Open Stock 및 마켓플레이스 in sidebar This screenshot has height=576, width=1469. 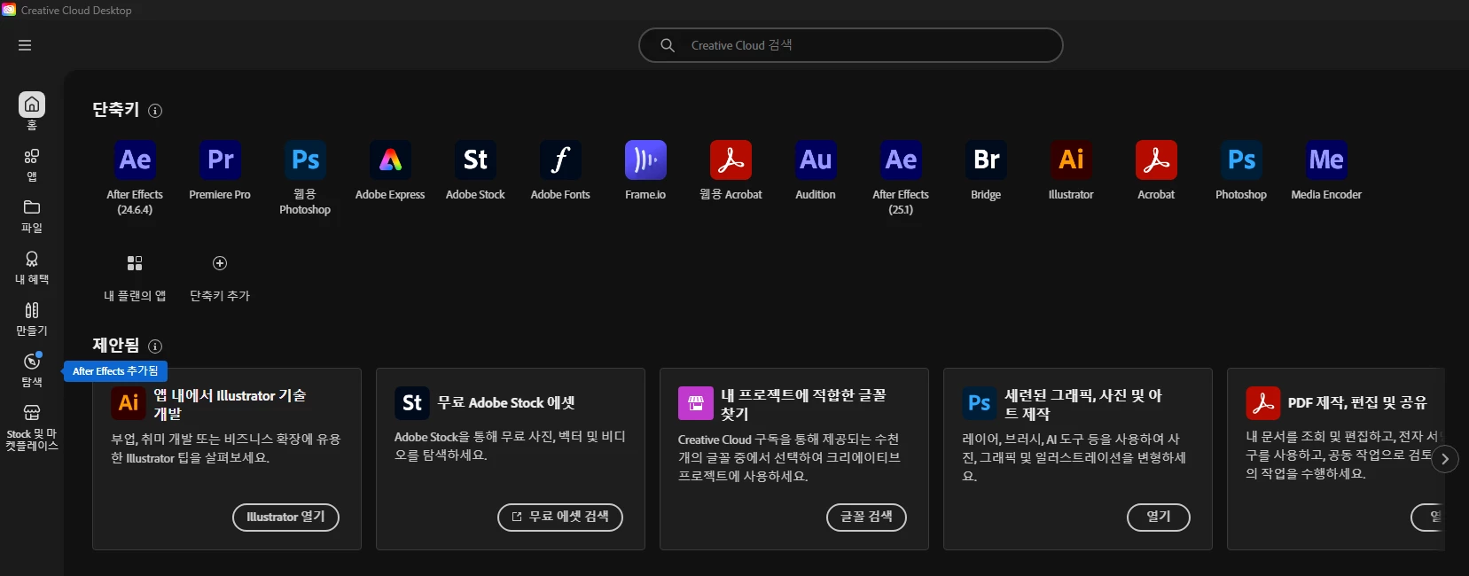click(32, 428)
